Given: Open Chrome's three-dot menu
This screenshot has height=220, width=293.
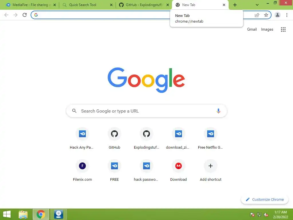Looking at the screenshot, I should coord(287,15).
